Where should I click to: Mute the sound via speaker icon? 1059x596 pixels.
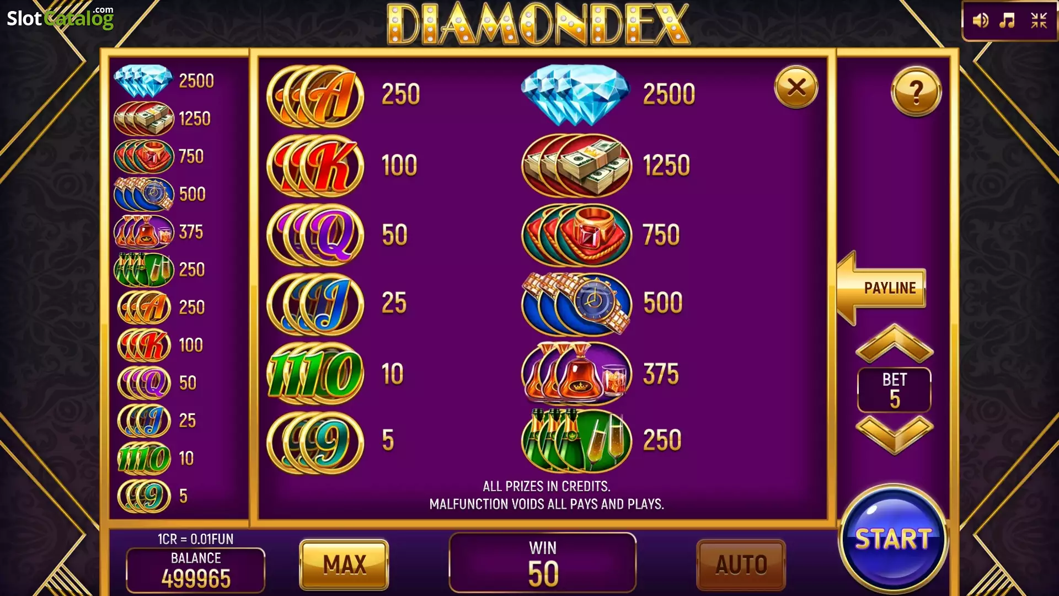(980, 21)
